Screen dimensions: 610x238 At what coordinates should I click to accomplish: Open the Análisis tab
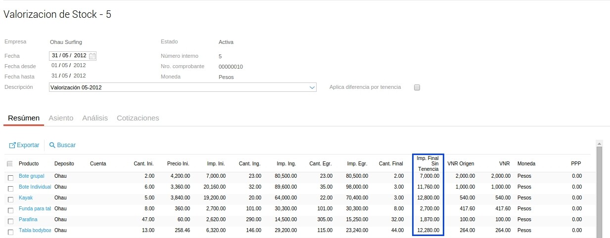point(95,118)
